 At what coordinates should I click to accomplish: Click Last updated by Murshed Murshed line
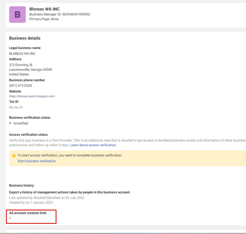click(46, 198)
